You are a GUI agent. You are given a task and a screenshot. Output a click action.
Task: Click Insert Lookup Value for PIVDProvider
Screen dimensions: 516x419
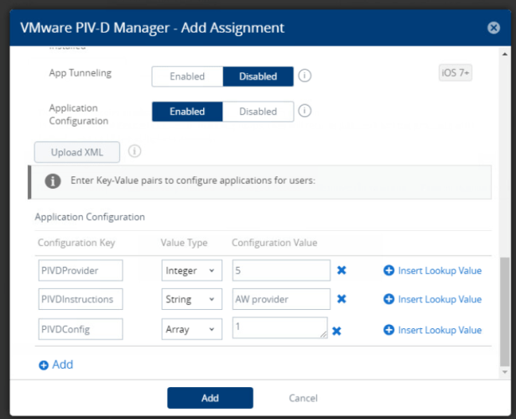pos(440,270)
